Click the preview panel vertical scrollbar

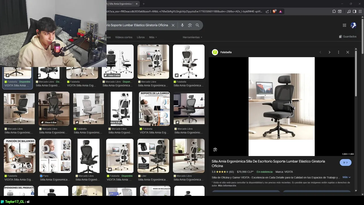pos(356,74)
